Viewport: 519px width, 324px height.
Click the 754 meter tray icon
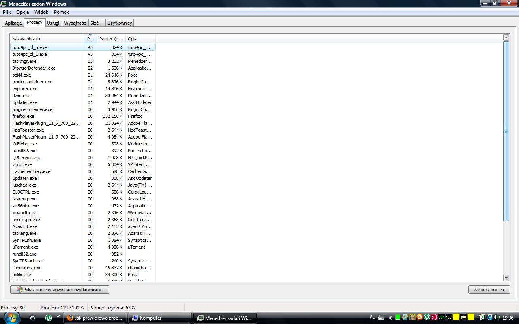click(442, 318)
